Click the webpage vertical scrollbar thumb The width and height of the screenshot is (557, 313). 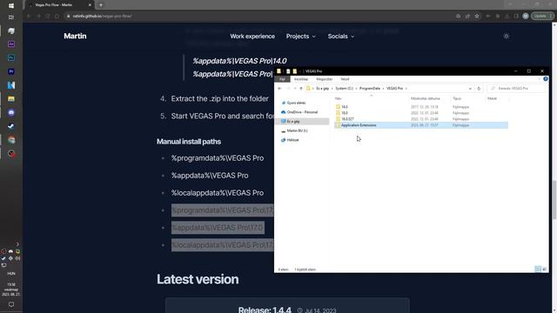point(554,200)
